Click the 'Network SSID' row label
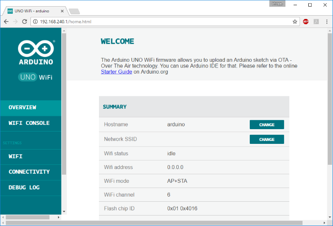The image size is (333, 226). pos(120,139)
